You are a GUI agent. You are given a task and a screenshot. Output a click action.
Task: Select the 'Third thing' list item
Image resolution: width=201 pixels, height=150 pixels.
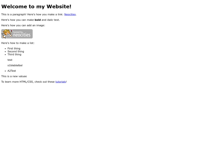(15, 54)
